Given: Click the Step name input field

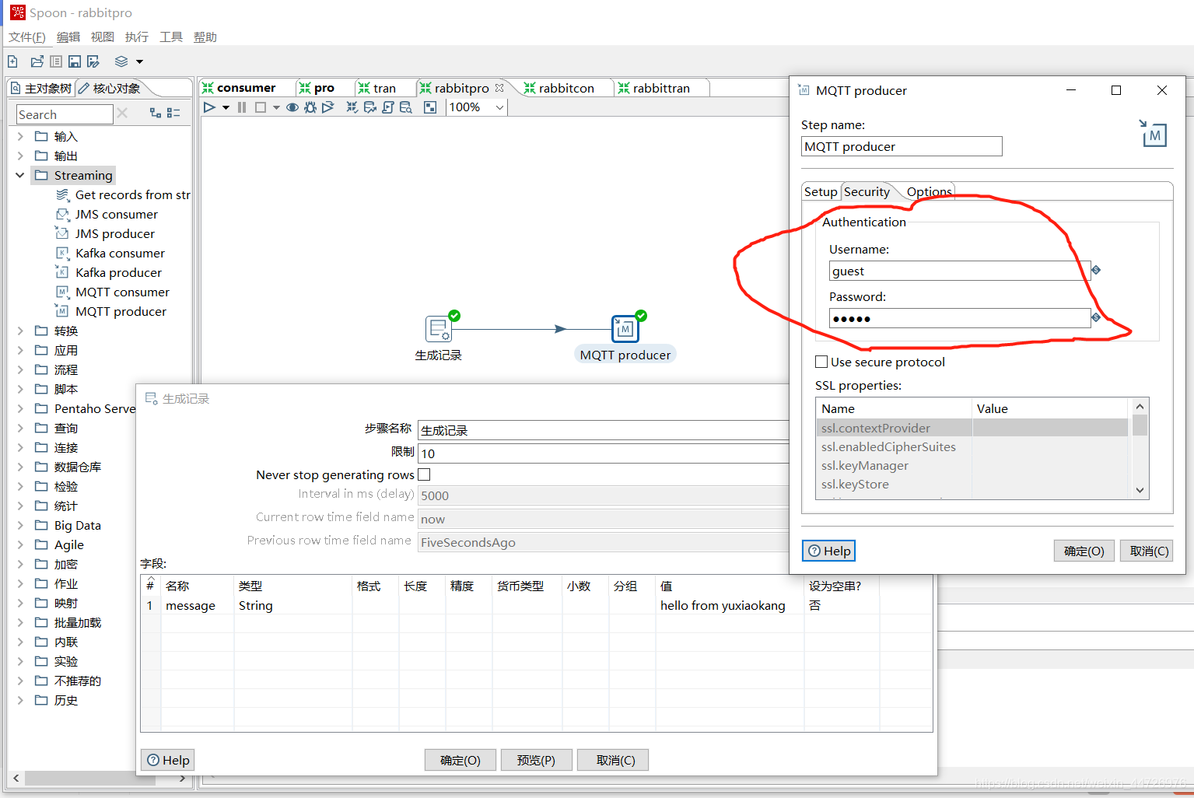Looking at the screenshot, I should point(902,146).
